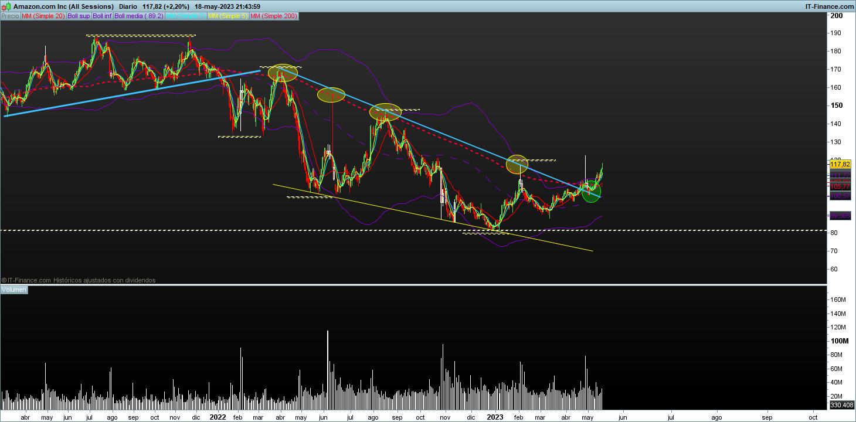Click the purple 89,365 price tag
The height and width of the screenshot is (422, 856).
tap(840, 216)
